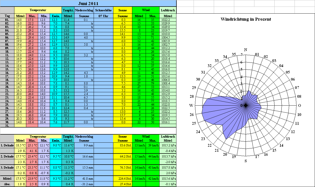Select the Niederschlag header in top table
This screenshot has width=315, height=187.
click(x=84, y=10)
